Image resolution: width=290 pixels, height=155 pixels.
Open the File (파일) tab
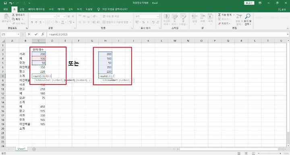coord(6,9)
